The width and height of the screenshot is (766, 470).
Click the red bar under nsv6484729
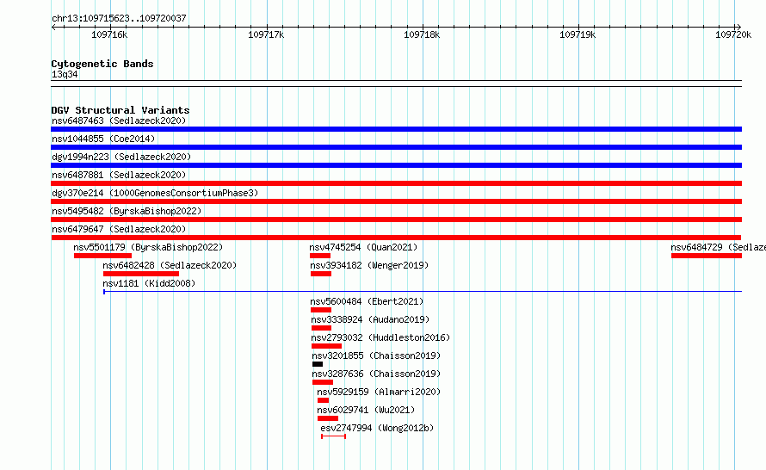[x=707, y=256]
